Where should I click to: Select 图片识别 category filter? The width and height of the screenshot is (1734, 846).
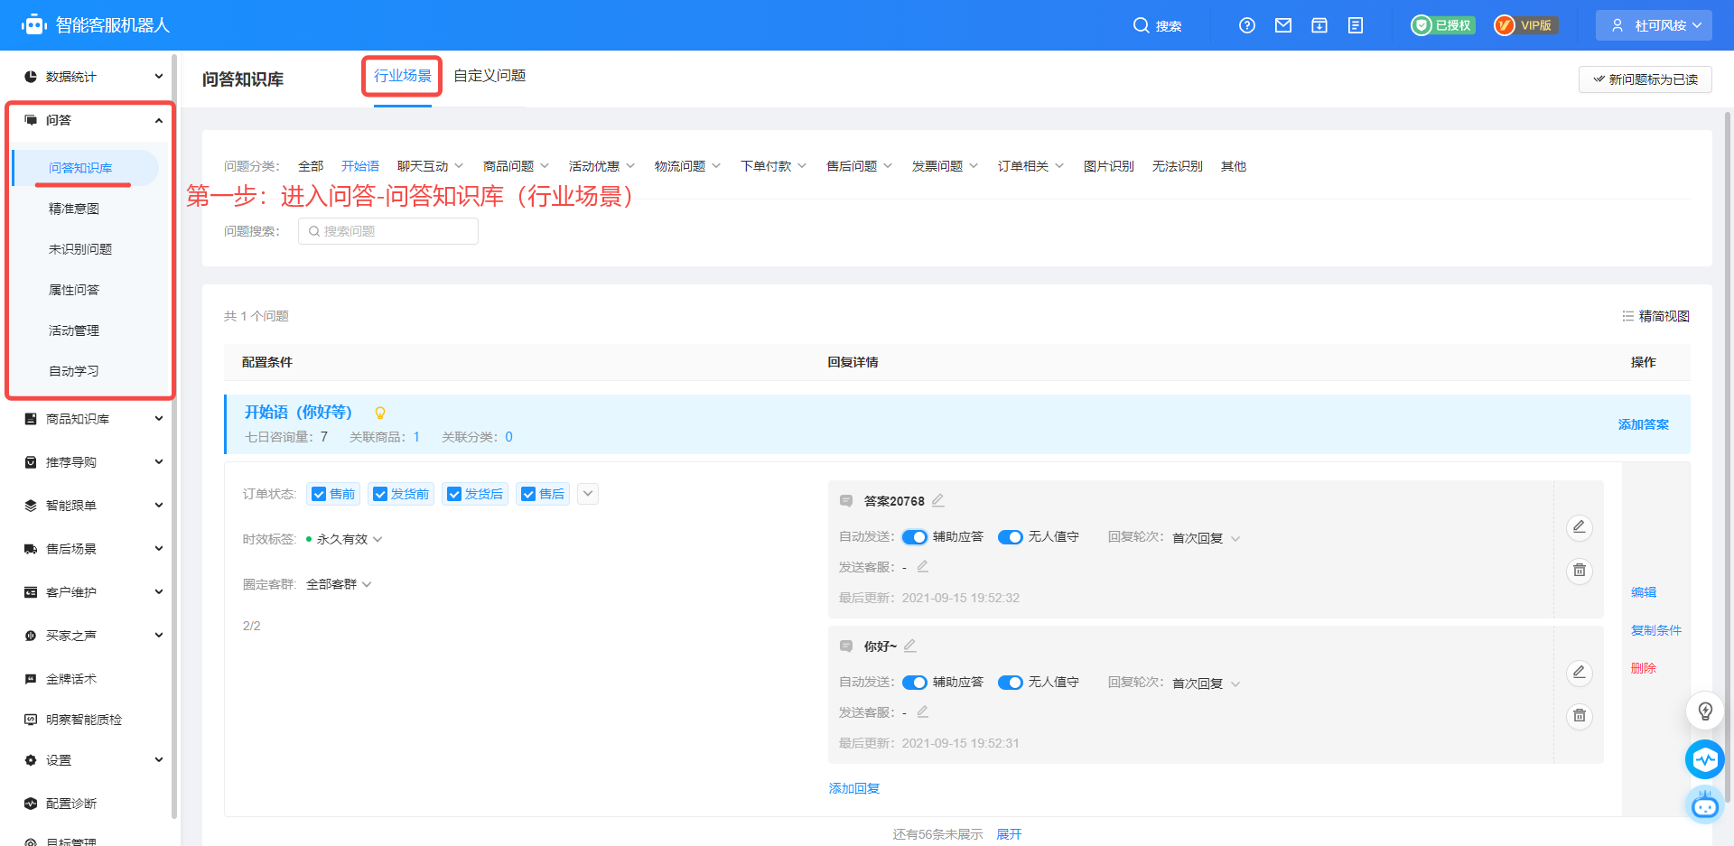[x=1109, y=166]
